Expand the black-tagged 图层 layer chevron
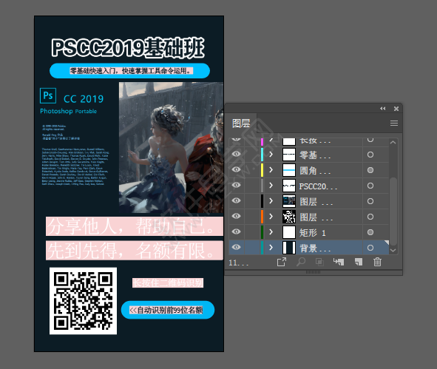437x369 pixels. pyautogui.click(x=271, y=201)
